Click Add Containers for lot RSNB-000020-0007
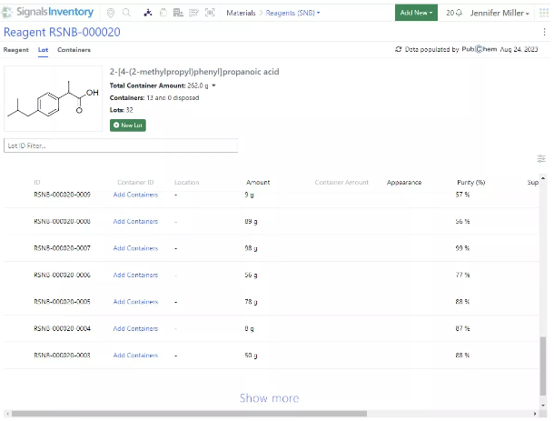This screenshot has width=554, height=421. 135,248
